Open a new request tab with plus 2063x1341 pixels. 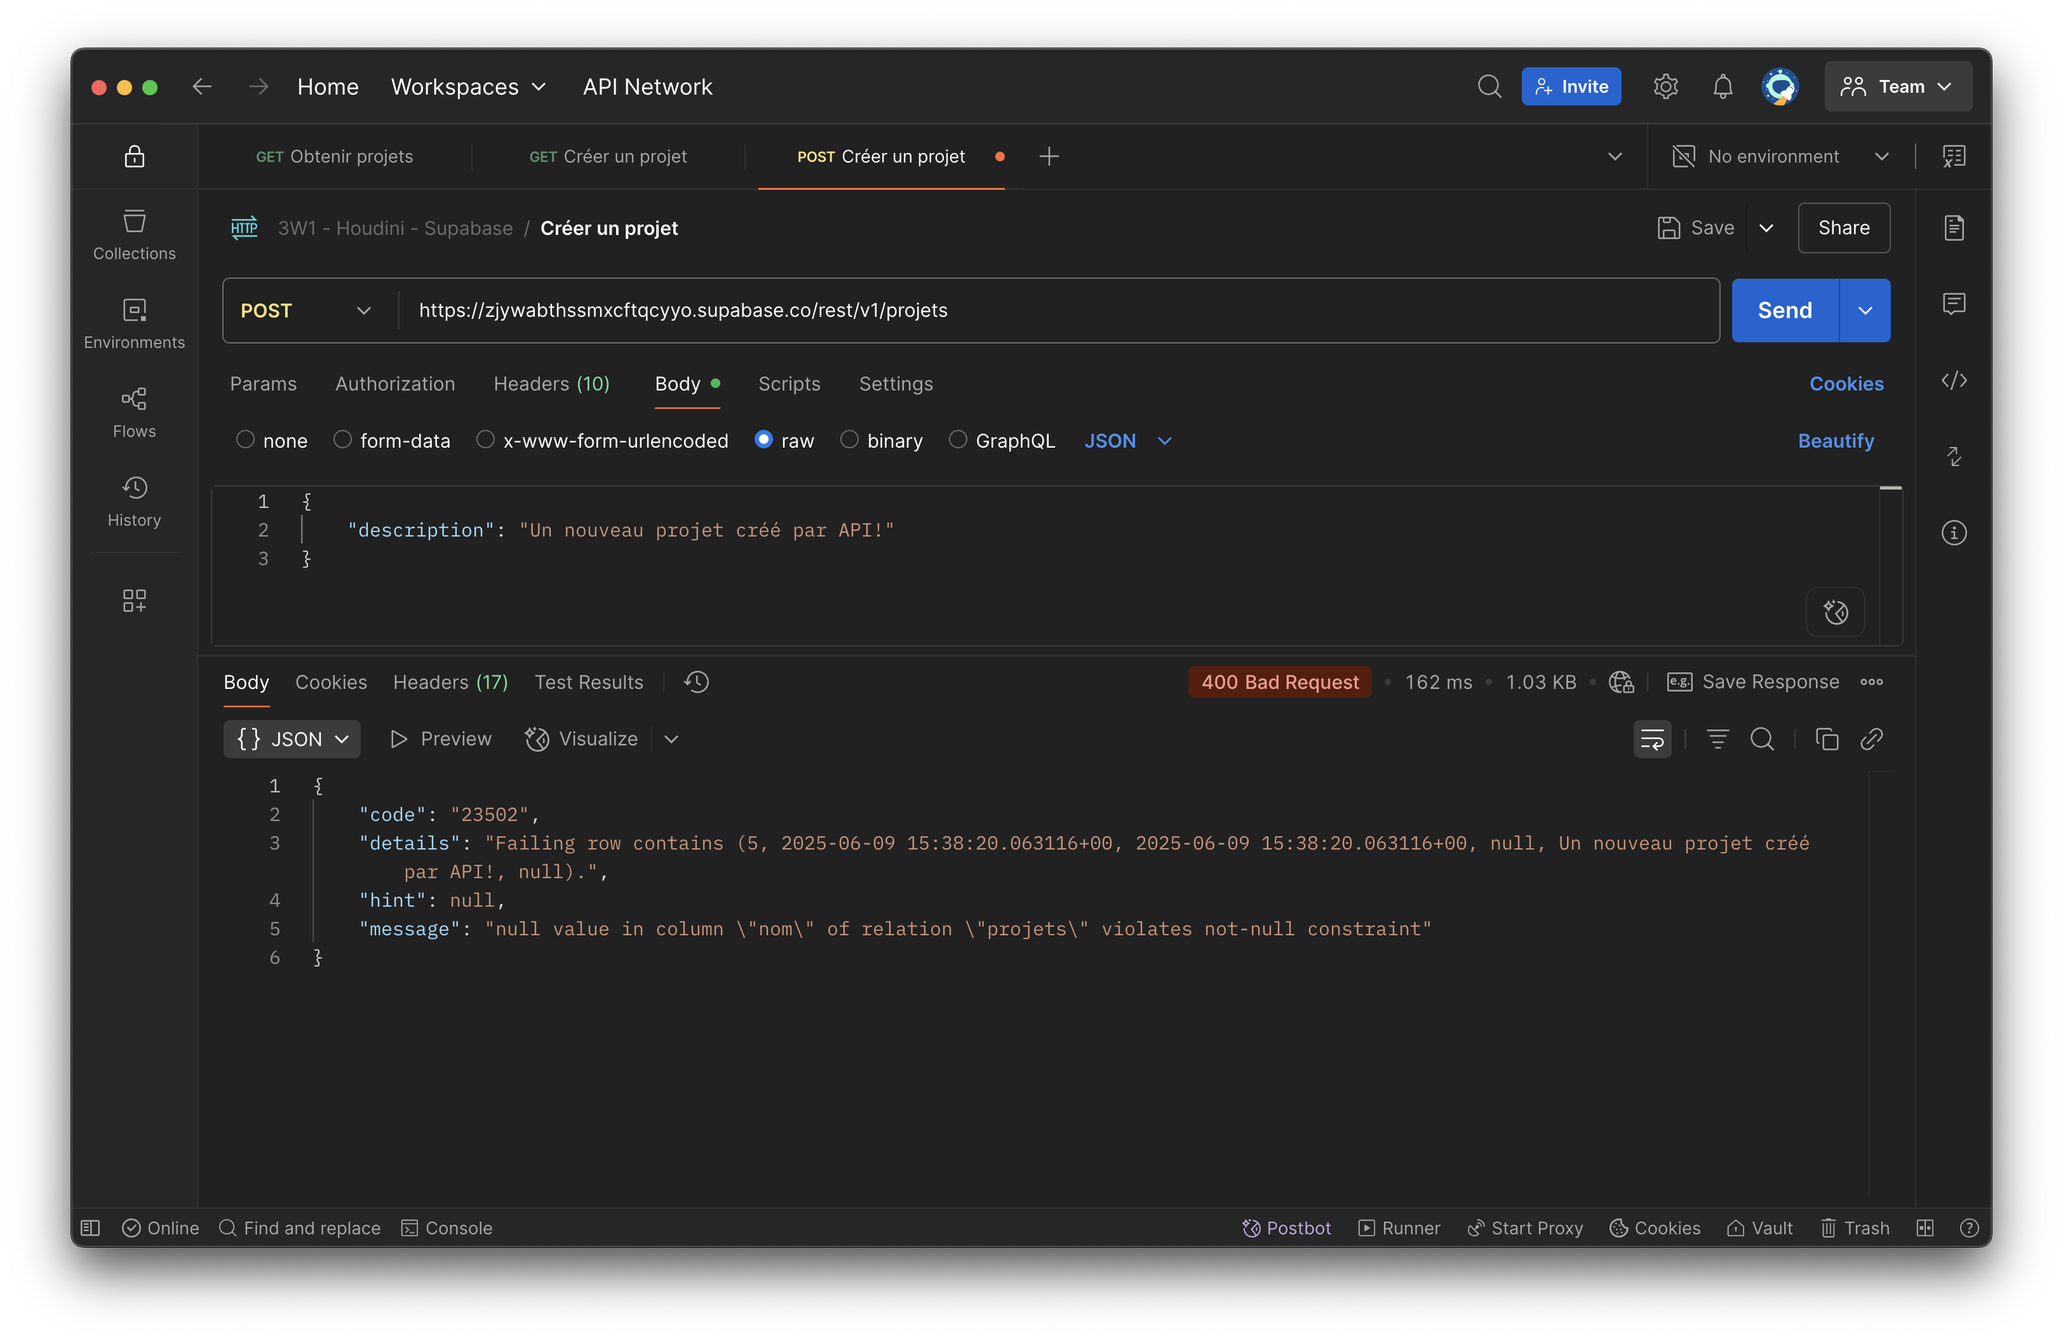click(x=1049, y=156)
